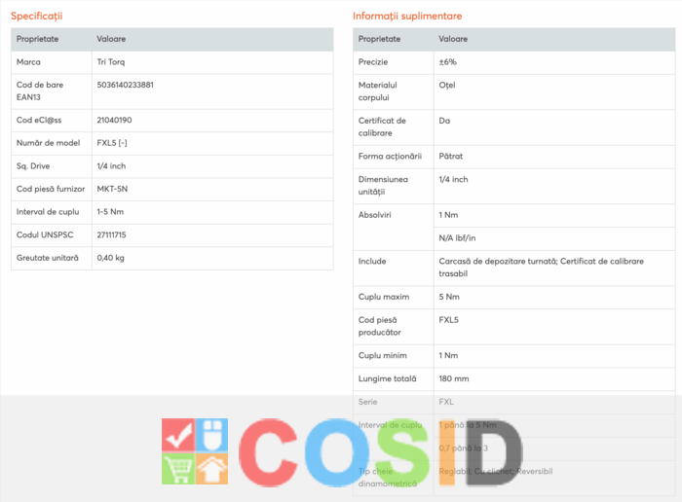Click the eCl@ss code value 21040190
The height and width of the screenshot is (502, 682).
coord(115,121)
